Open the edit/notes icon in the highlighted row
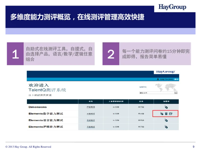The height and width of the screenshot is (151, 201). (171, 114)
